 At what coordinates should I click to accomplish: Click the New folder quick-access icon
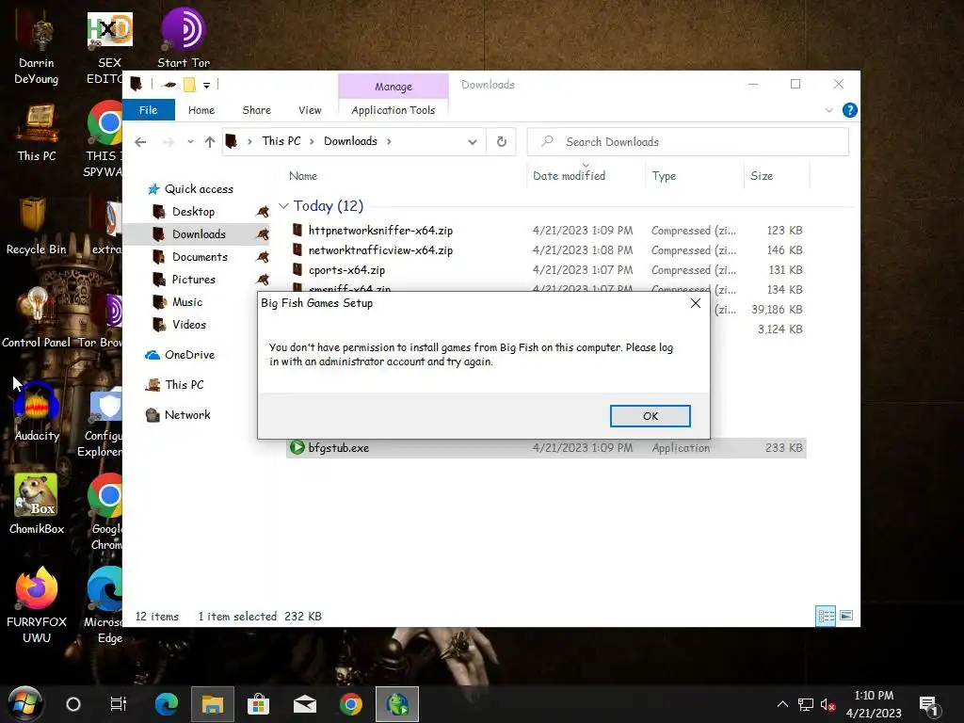click(x=189, y=84)
